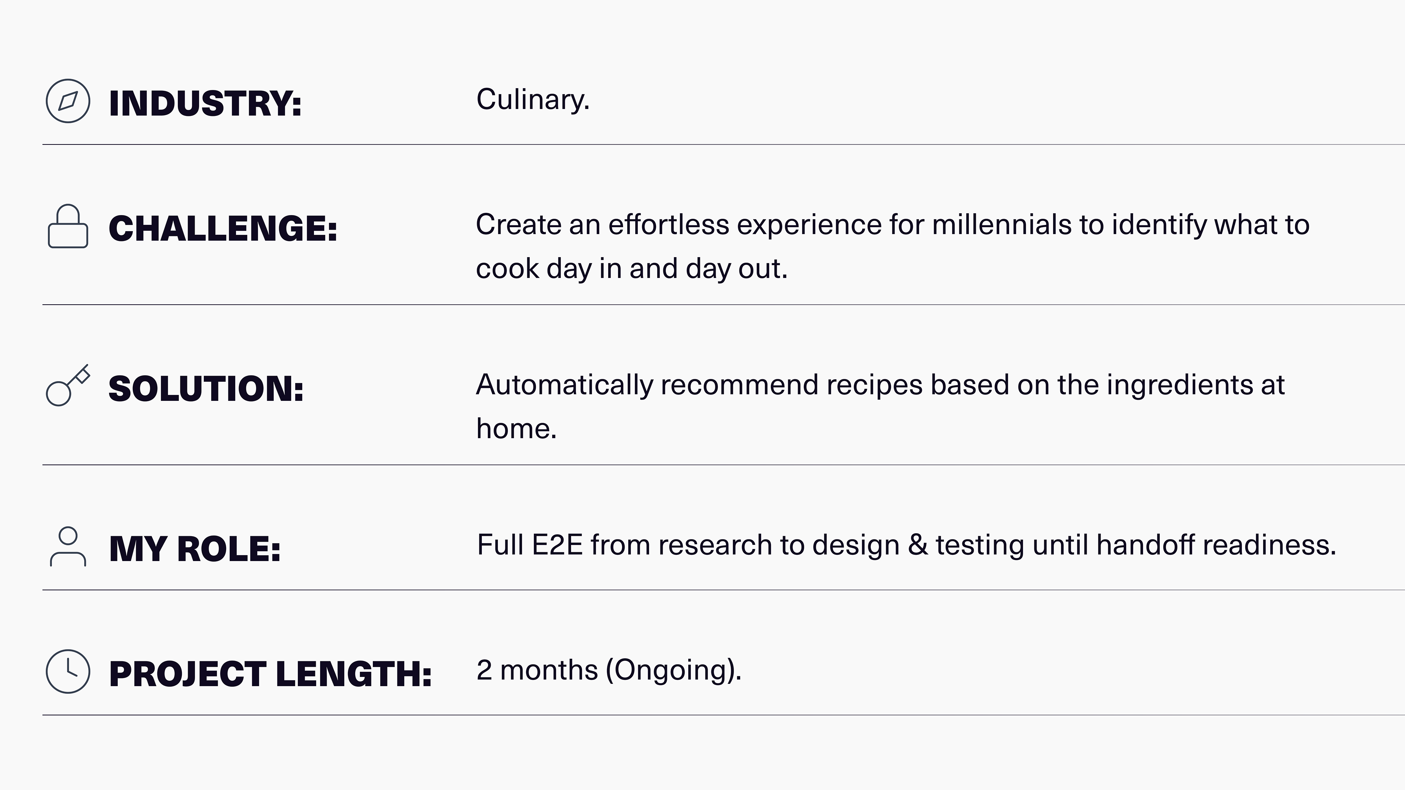The height and width of the screenshot is (790, 1405).
Task: Click 'Full E2E from research' line
Action: point(907,545)
